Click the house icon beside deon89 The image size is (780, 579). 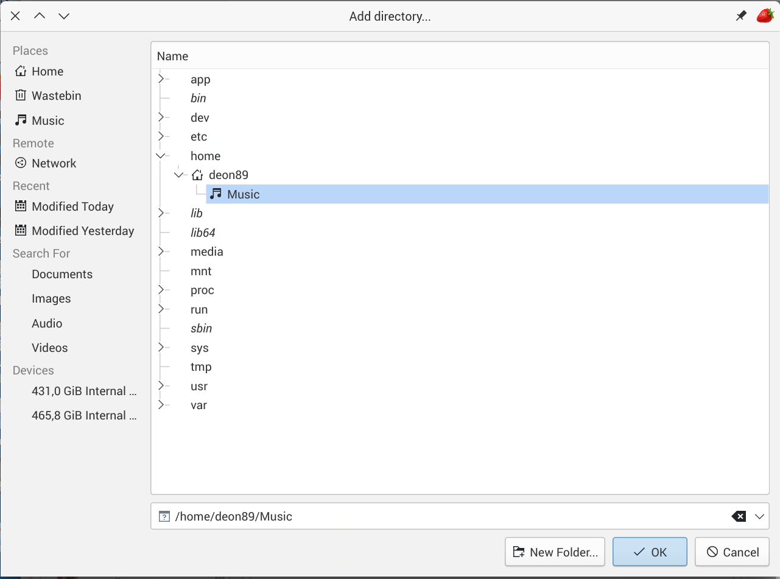pyautogui.click(x=197, y=175)
